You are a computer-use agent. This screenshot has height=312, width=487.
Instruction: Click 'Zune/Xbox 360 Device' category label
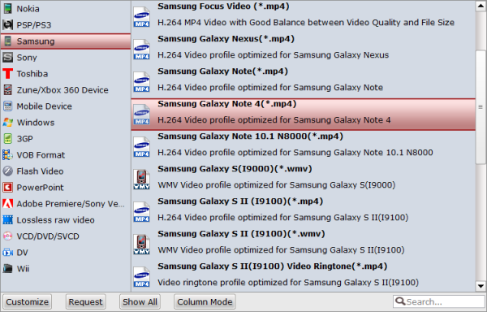(x=62, y=90)
